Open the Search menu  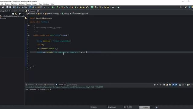coord(28,4)
